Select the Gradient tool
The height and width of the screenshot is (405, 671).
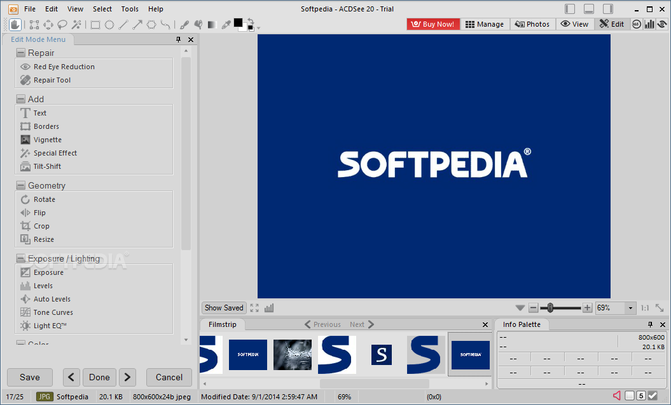[x=212, y=25]
